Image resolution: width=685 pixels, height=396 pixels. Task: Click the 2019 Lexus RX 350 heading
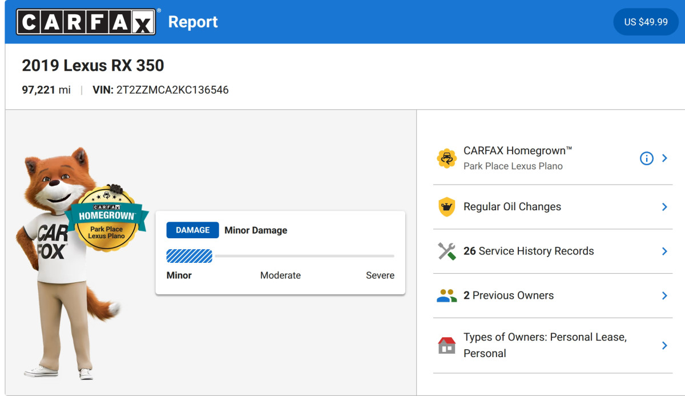[93, 66]
